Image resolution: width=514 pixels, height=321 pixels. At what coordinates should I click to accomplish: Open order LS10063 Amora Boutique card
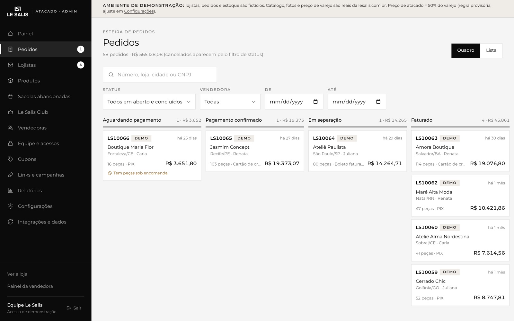pos(460,151)
